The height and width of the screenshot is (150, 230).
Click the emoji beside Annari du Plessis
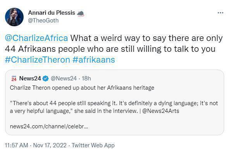pos(81,14)
